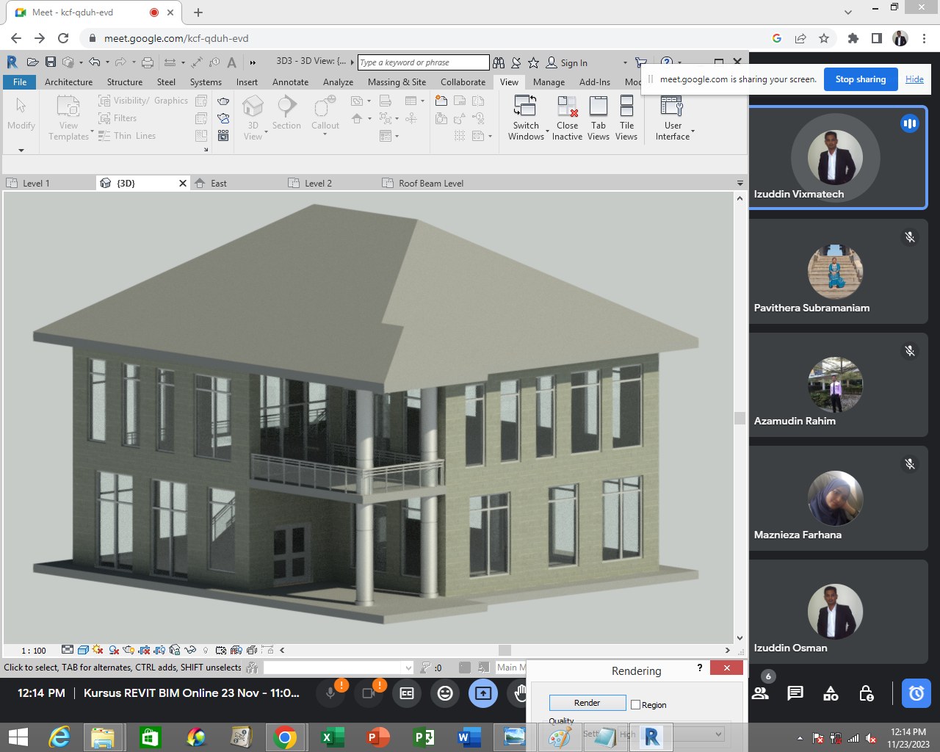This screenshot has height=752, width=940.
Task: Click Tab Views icon
Action: click(599, 106)
